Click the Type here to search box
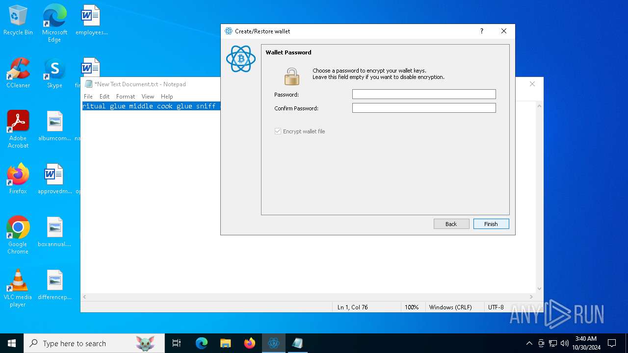 coord(94,343)
